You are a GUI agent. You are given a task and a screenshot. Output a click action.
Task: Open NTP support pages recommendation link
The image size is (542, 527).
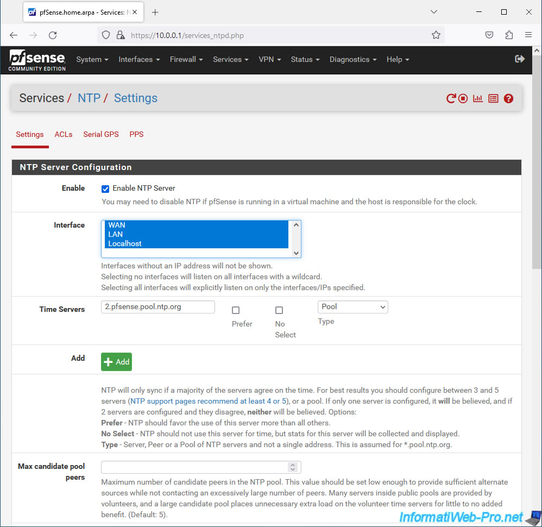click(x=209, y=401)
